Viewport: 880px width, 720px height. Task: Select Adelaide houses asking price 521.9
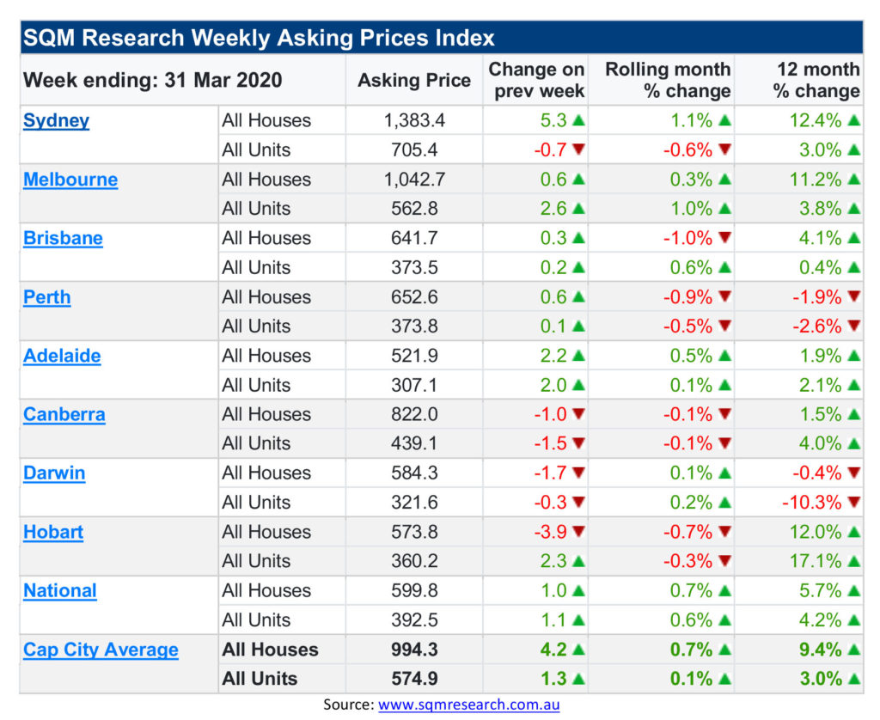[414, 355]
